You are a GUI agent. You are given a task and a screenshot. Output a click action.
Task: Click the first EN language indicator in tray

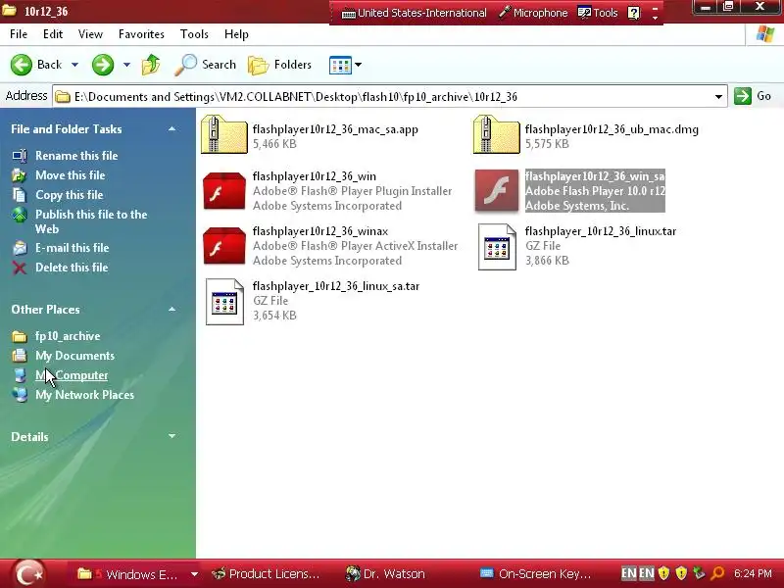628,573
